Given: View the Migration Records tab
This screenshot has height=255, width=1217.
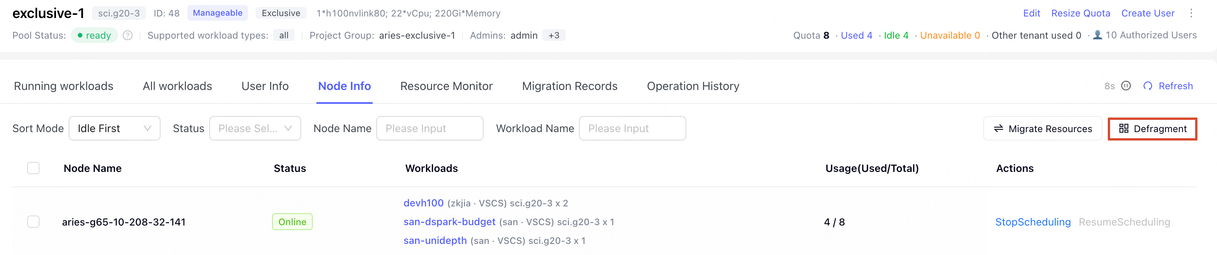Looking at the screenshot, I should (570, 86).
